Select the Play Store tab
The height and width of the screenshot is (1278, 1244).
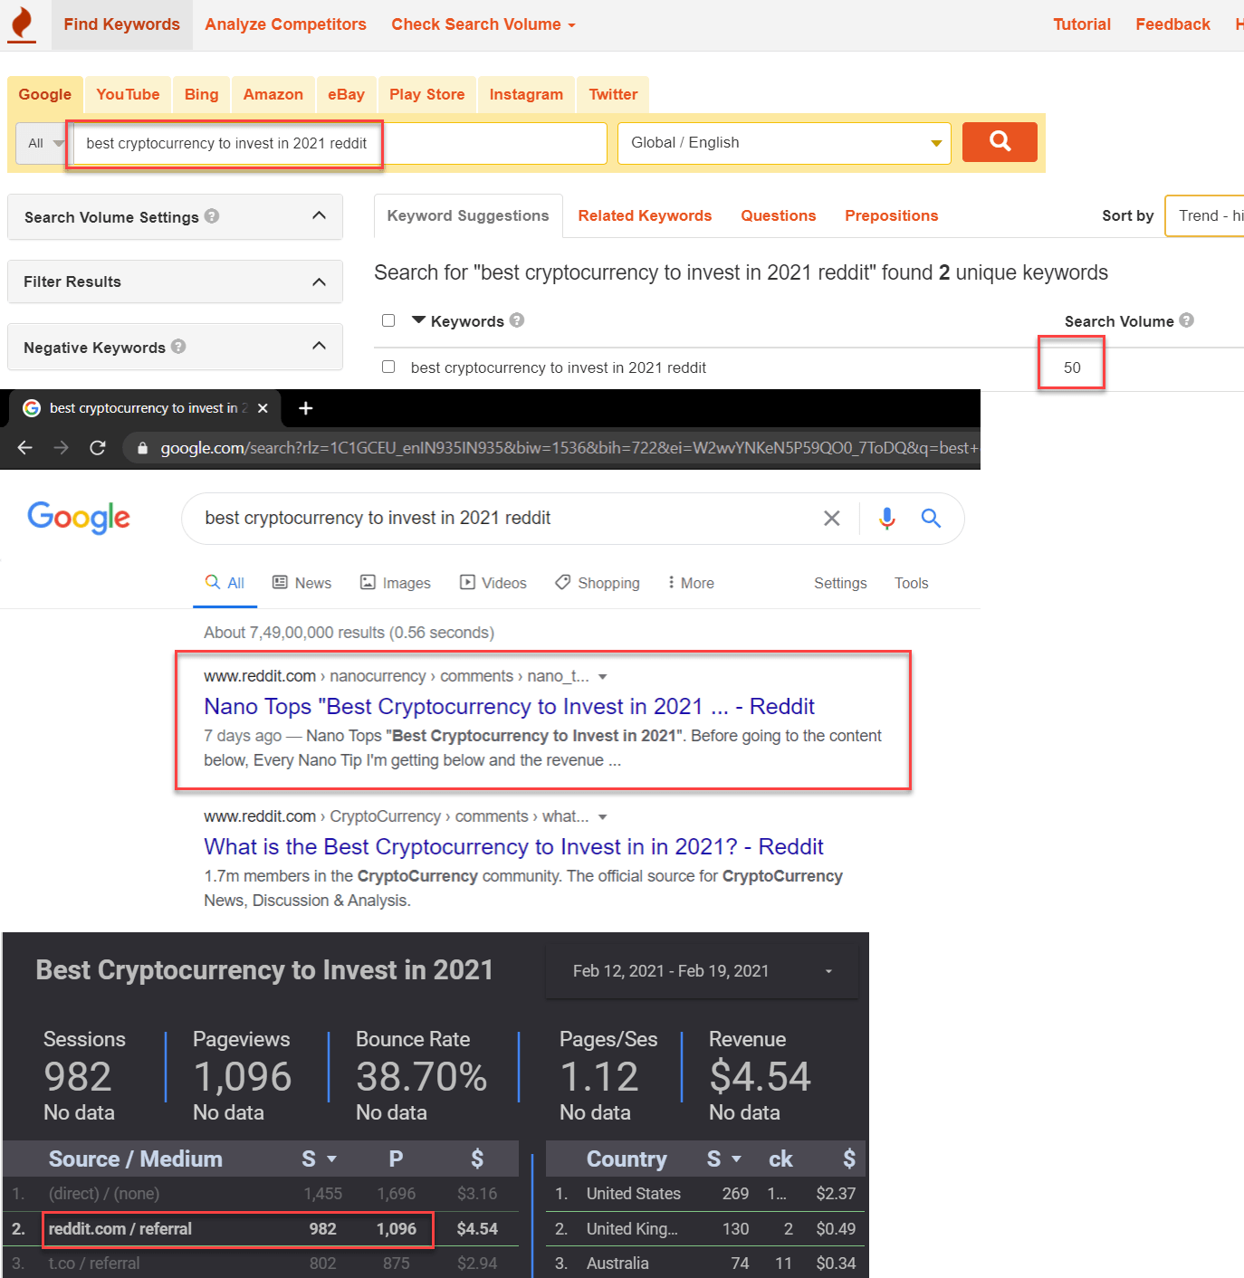426,94
